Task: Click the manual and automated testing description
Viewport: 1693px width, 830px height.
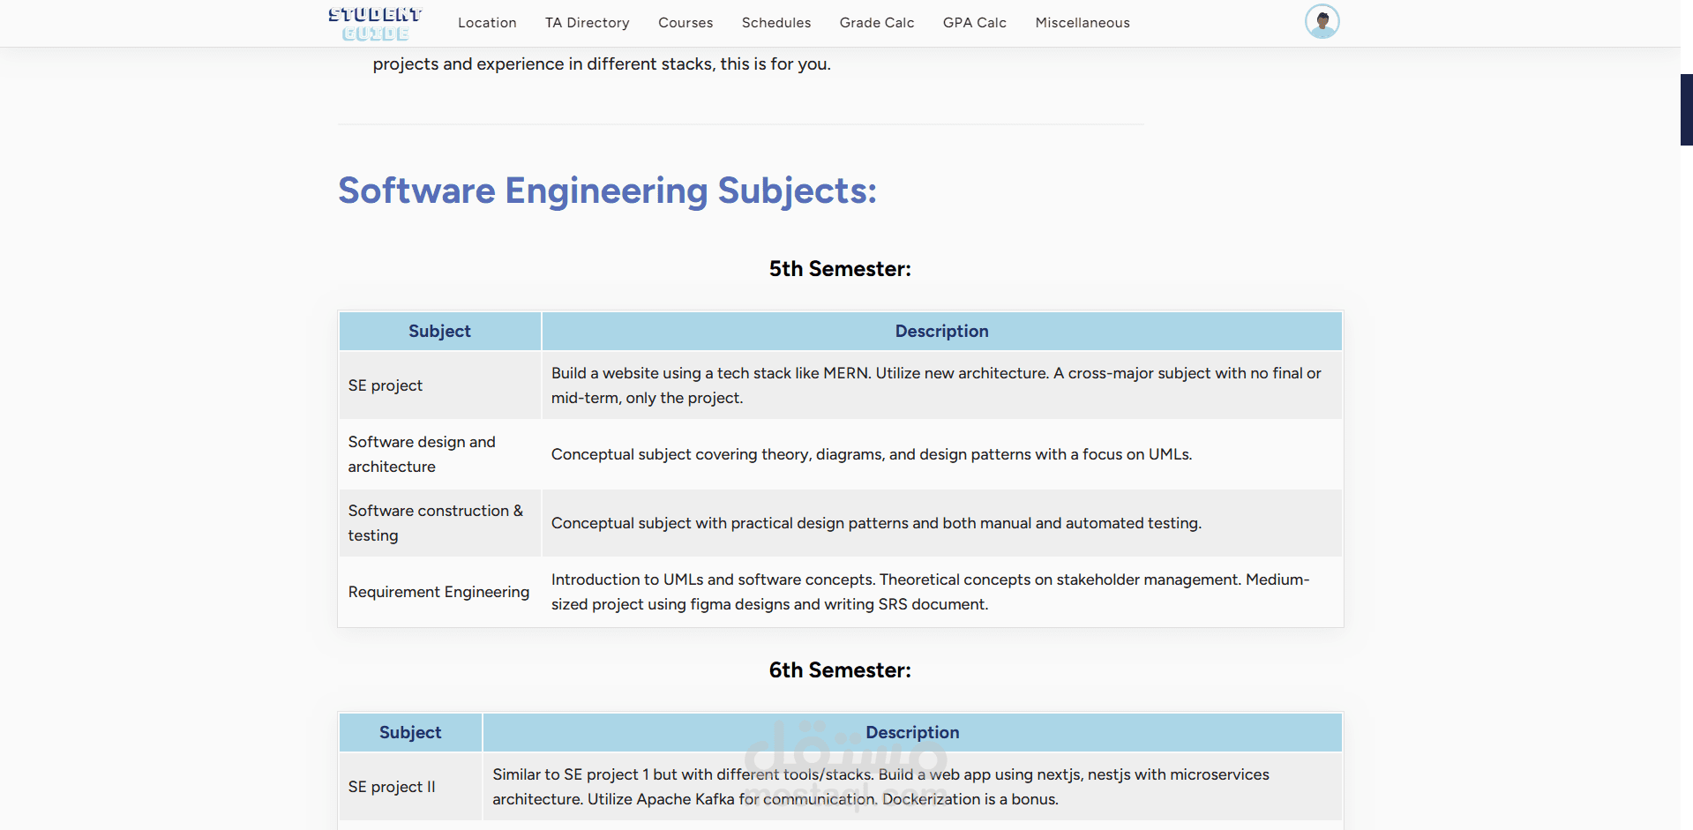Action: pyautogui.click(x=876, y=523)
